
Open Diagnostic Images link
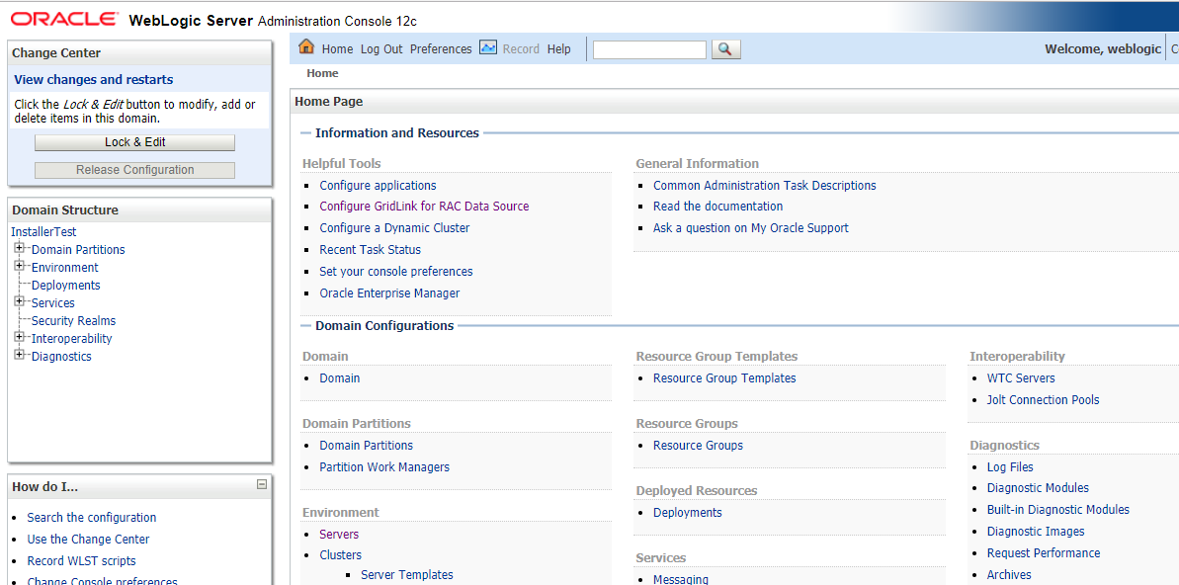tap(1036, 532)
